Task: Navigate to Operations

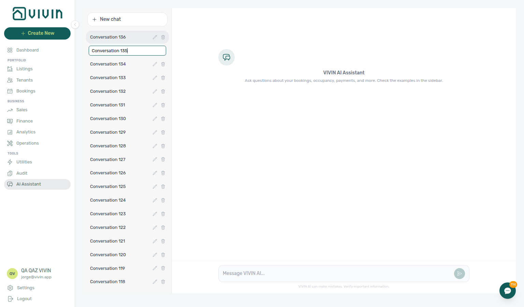Action: 37,143
